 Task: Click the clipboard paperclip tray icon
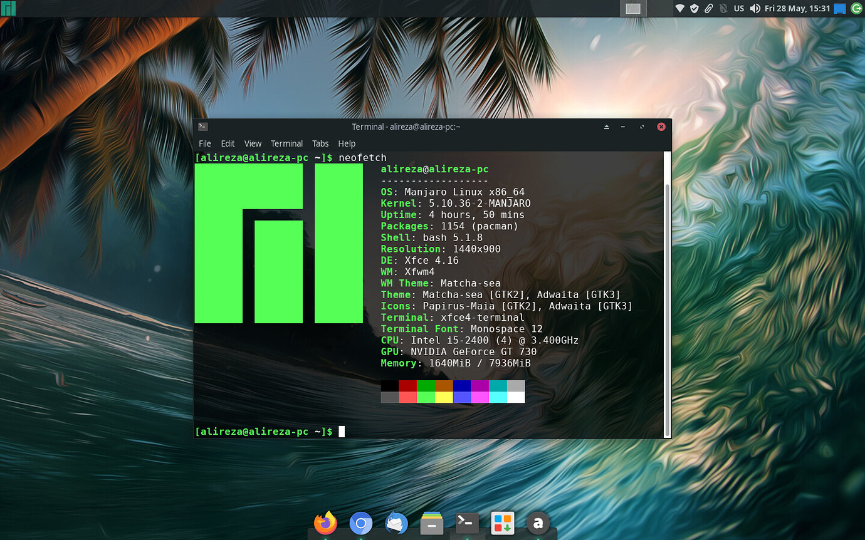click(x=709, y=8)
